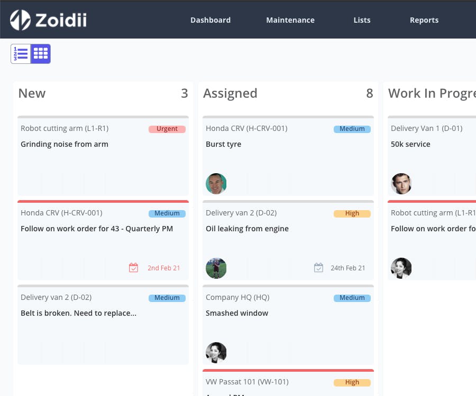Screen dimensions: 476x396
Task: Click the calendar icon next to 2nd Feb 21
Action: click(x=134, y=267)
